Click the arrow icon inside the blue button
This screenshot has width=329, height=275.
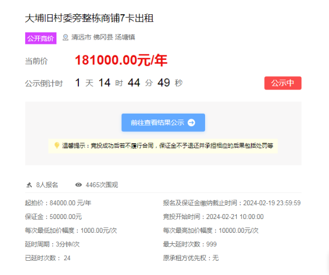(191, 123)
